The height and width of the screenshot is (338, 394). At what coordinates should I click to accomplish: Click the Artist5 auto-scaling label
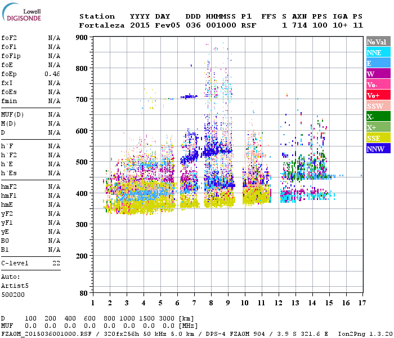(15, 286)
